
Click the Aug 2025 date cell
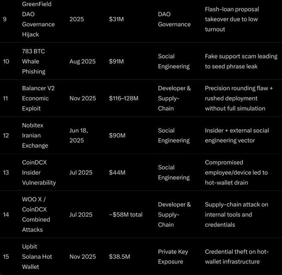tap(83, 61)
